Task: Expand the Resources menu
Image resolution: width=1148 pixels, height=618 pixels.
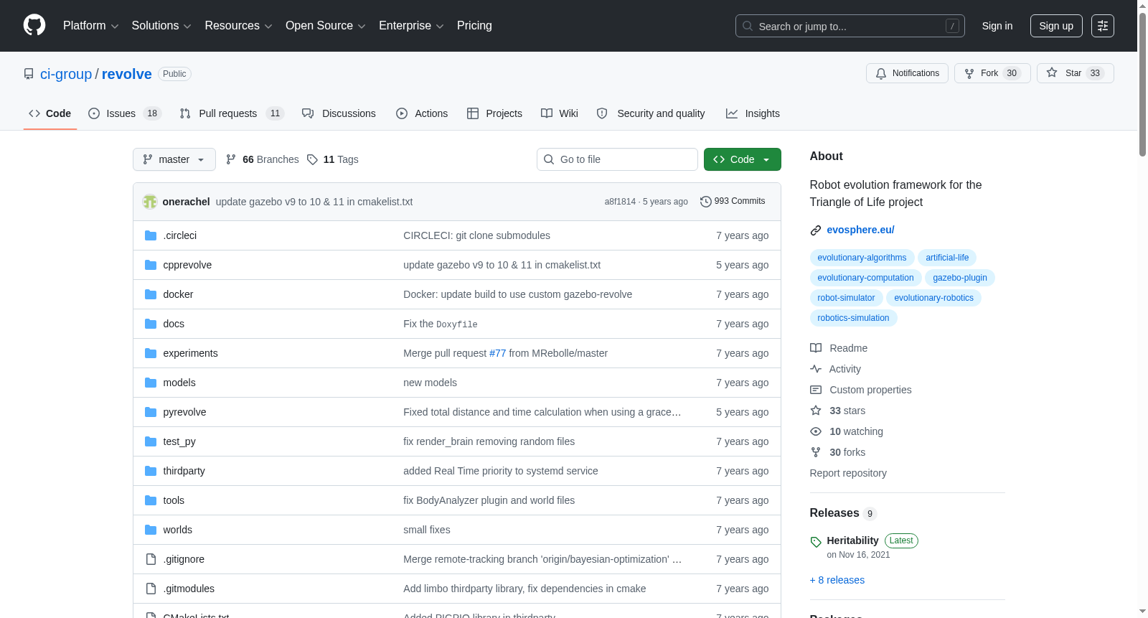Action: [x=238, y=26]
